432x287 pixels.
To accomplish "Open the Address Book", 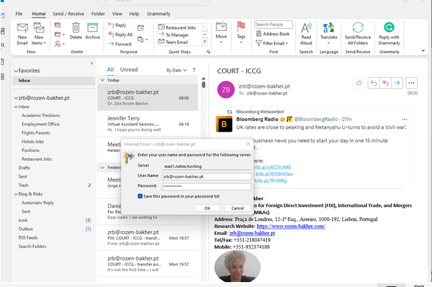I will click(273, 34).
